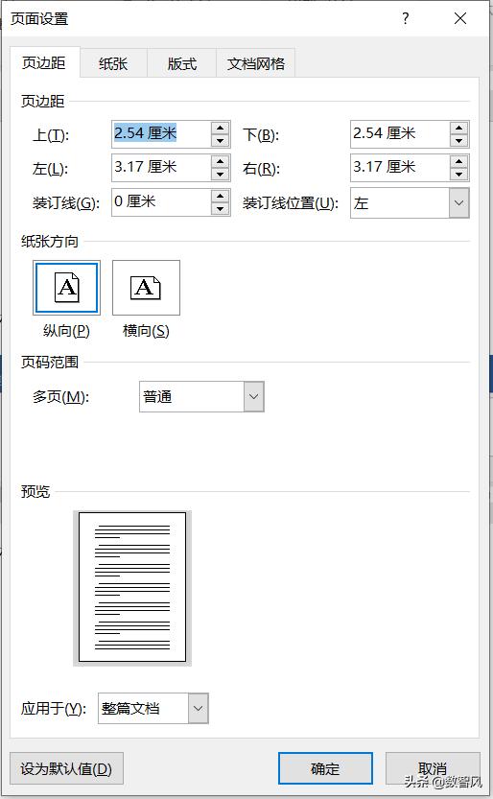Switch to the 版式 layout tab
Viewport: 493px width, 799px height.
182,63
